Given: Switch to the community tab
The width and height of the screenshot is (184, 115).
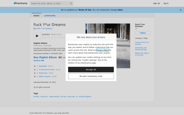Looking at the screenshot, I should [x=50, y=16].
